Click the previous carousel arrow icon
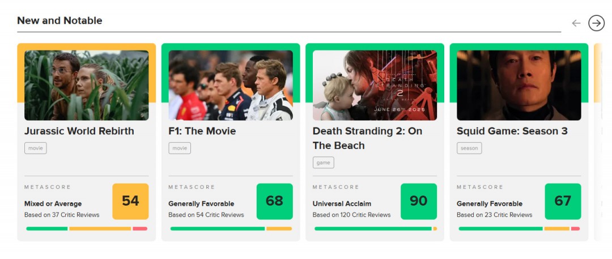The width and height of the screenshot is (612, 259). (576, 23)
